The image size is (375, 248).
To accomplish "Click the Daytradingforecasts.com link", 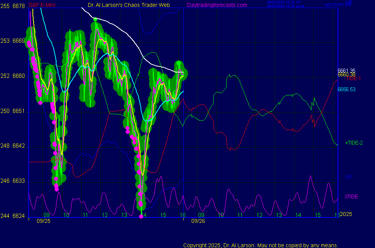I will tap(217, 5).
